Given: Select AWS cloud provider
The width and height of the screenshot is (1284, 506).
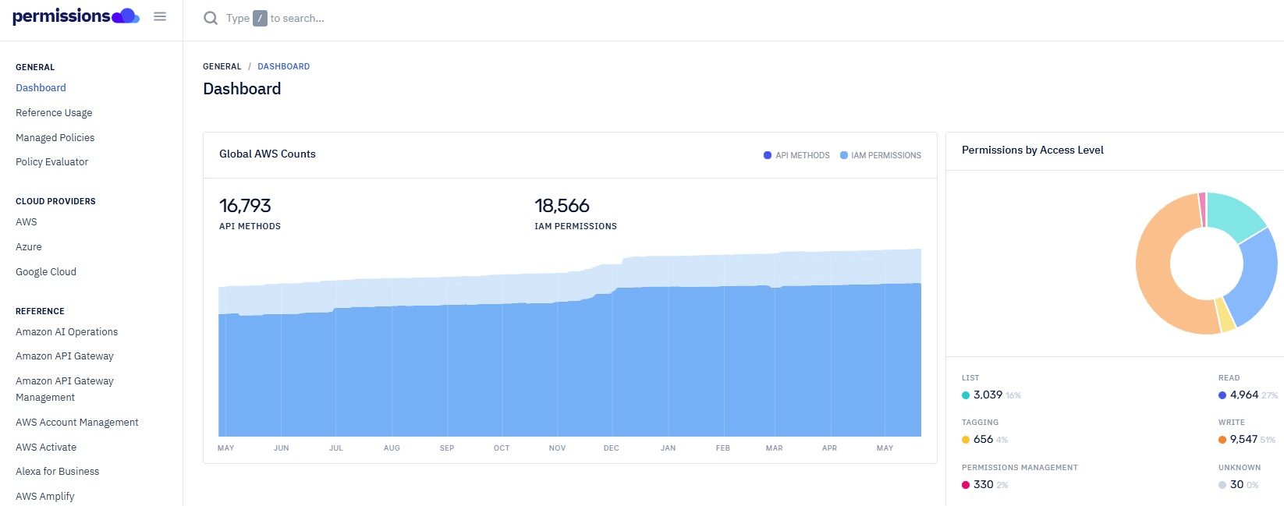Looking at the screenshot, I should pos(27,222).
